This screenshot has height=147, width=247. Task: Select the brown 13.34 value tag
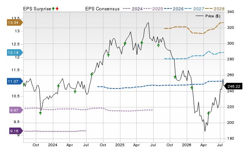pos(15,22)
